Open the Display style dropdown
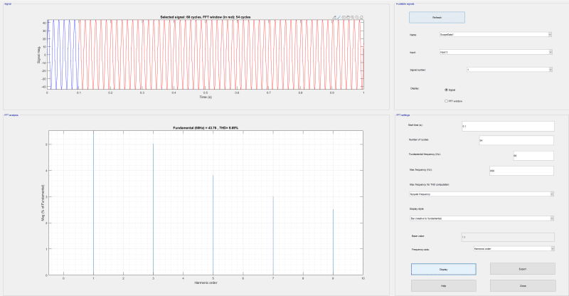Viewport: 569px width, 296px height. coord(482,218)
